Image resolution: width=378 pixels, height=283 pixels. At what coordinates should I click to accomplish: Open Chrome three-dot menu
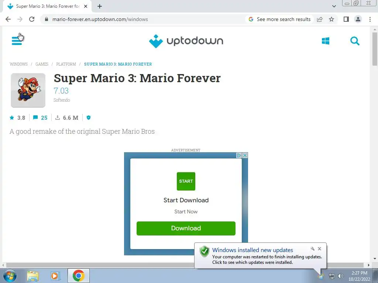[x=370, y=19]
